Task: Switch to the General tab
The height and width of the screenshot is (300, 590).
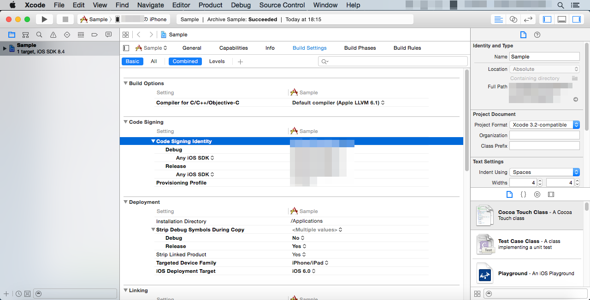Action: 192,48
